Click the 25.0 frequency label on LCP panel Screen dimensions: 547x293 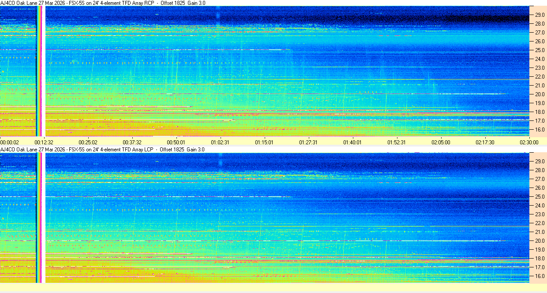point(540,197)
